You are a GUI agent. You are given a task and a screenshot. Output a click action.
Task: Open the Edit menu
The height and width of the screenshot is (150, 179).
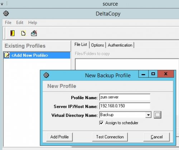[x=20, y=23]
